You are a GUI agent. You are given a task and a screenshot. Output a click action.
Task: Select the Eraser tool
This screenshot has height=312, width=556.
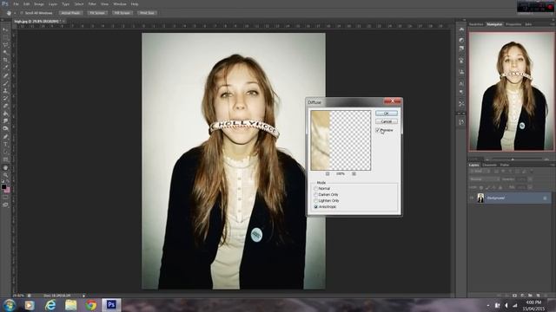[5, 106]
